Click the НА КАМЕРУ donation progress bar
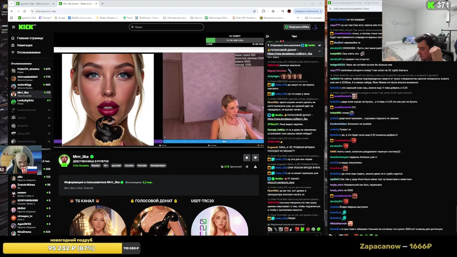457x257 pixels. [235, 40]
